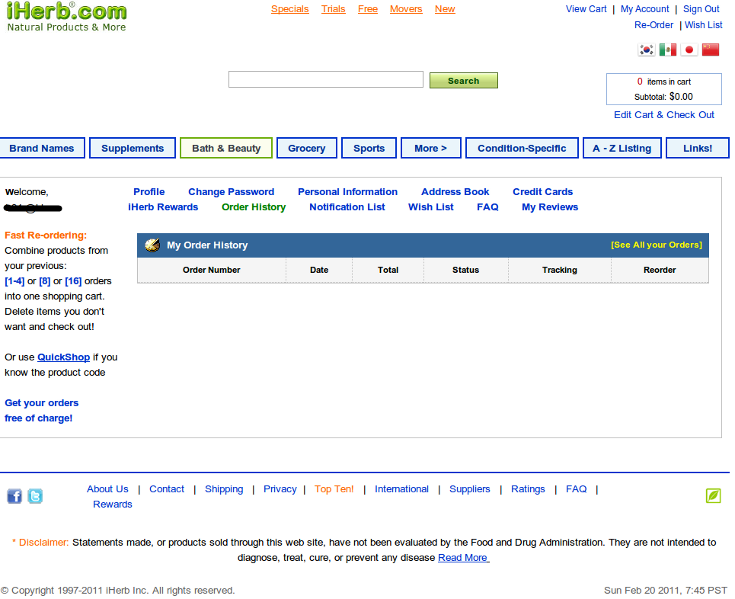Screen dimensions: 735x599
Task: Open the QuickShop link
Action: [x=63, y=357]
